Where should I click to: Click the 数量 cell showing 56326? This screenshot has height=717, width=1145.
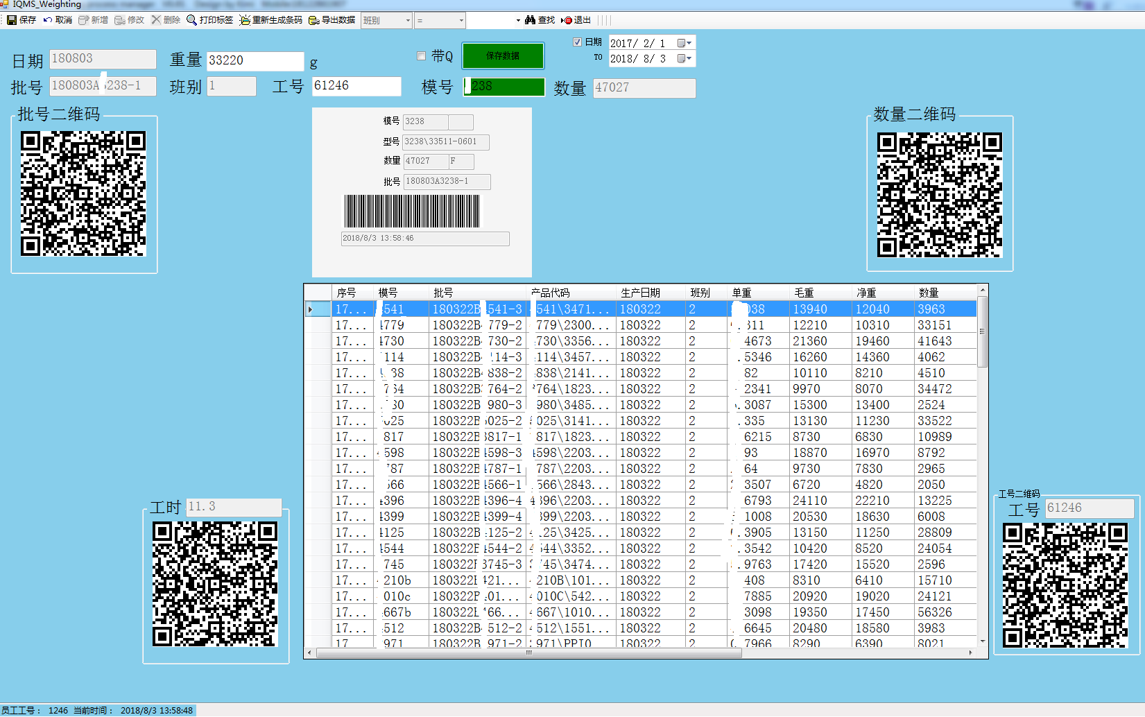pyautogui.click(x=945, y=612)
